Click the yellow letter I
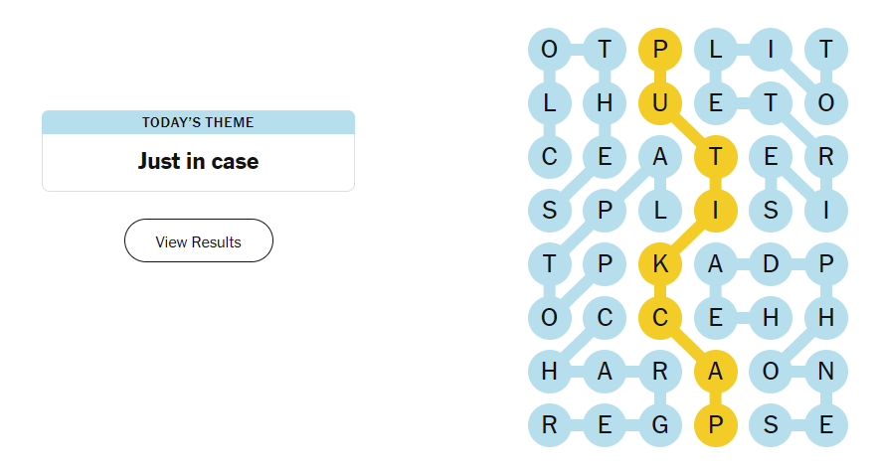Viewport: 879px width, 473px height. click(715, 209)
